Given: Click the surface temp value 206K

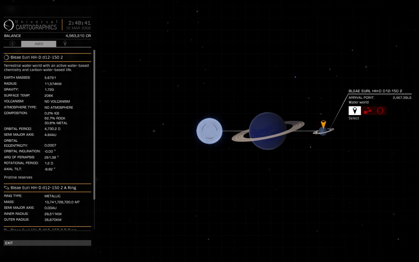Looking at the screenshot, I should tap(49, 96).
